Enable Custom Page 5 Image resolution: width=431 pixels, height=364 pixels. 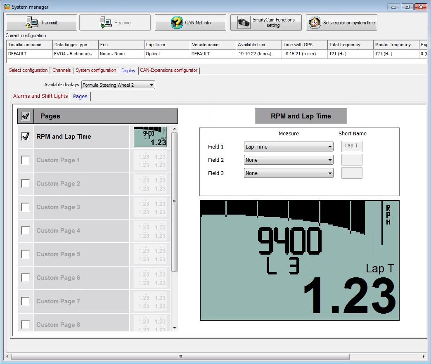tap(26, 254)
